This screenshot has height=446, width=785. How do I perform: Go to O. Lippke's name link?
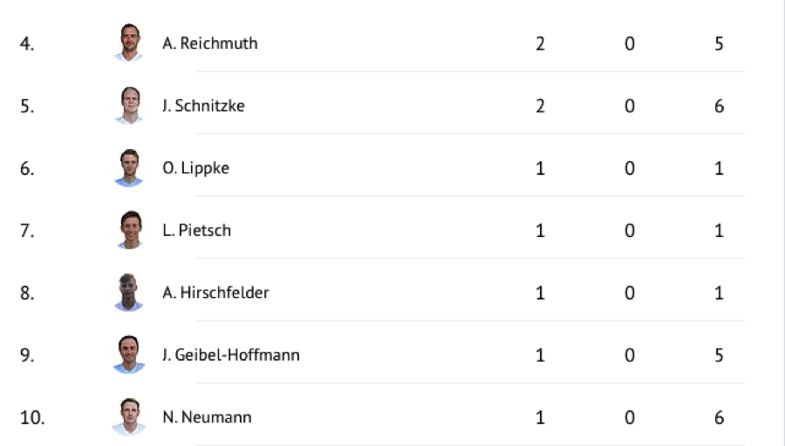click(x=196, y=168)
